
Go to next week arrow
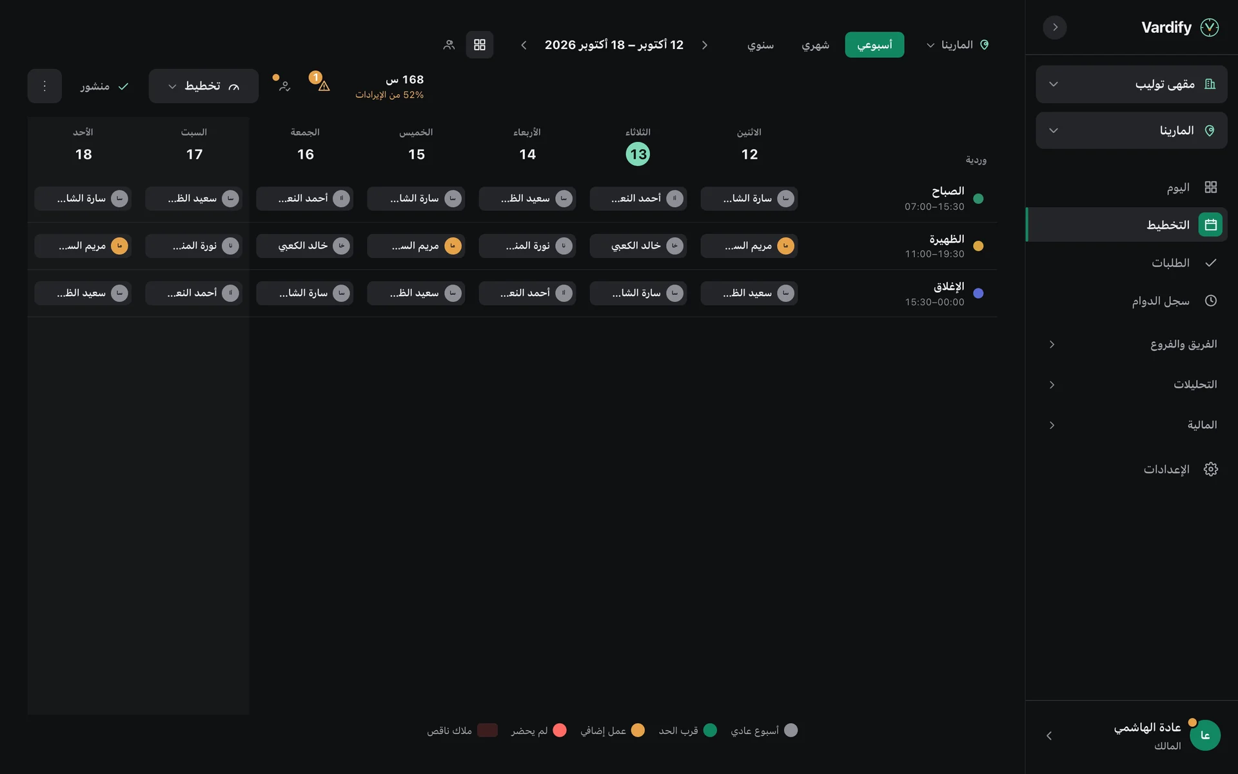524,45
